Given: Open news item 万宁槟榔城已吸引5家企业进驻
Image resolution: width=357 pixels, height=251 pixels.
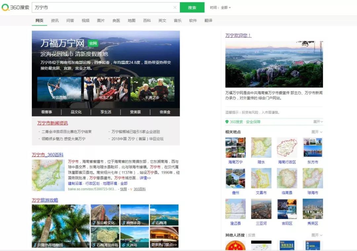Looking at the screenshot, I should point(136,131).
